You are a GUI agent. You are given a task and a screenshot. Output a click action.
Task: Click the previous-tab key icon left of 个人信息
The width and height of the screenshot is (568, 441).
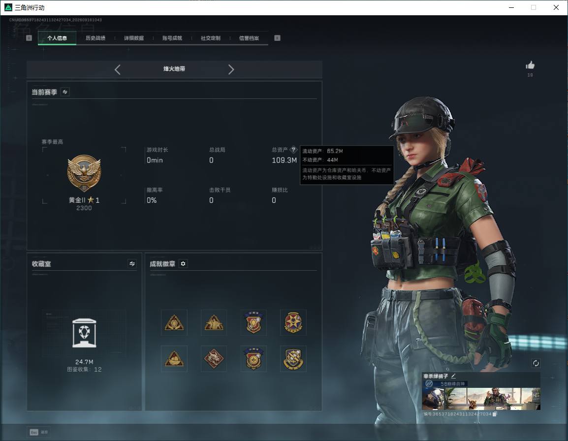tap(30, 38)
